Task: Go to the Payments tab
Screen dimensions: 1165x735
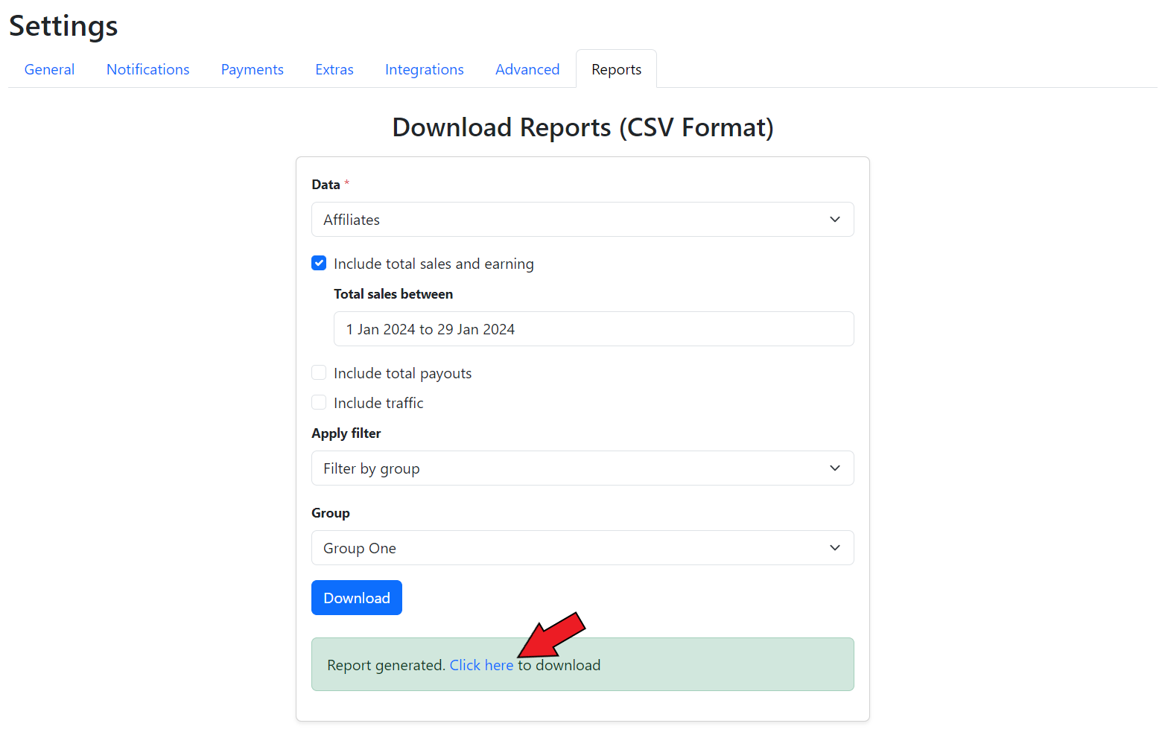Action: [x=252, y=69]
